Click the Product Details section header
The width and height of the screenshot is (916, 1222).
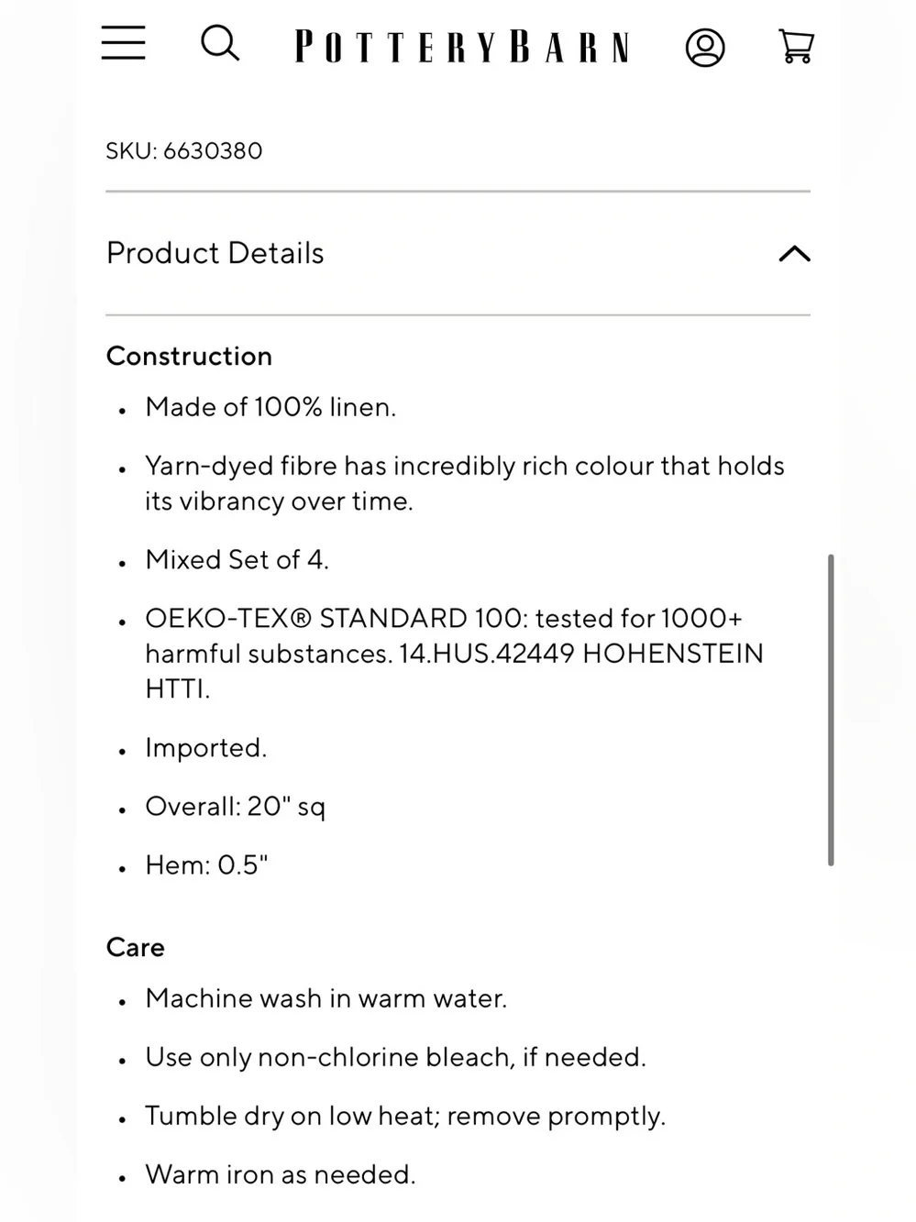coord(458,254)
